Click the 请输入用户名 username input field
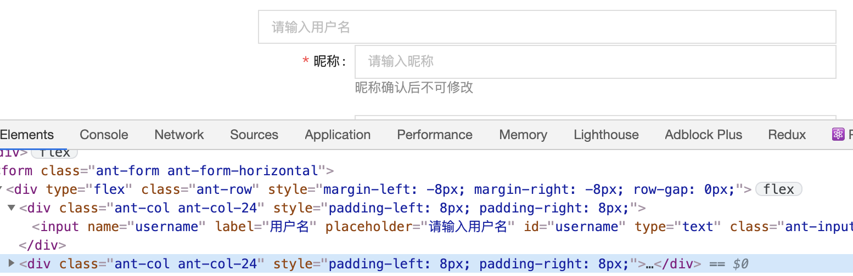Viewport: 853px width, 276px height. (547, 27)
